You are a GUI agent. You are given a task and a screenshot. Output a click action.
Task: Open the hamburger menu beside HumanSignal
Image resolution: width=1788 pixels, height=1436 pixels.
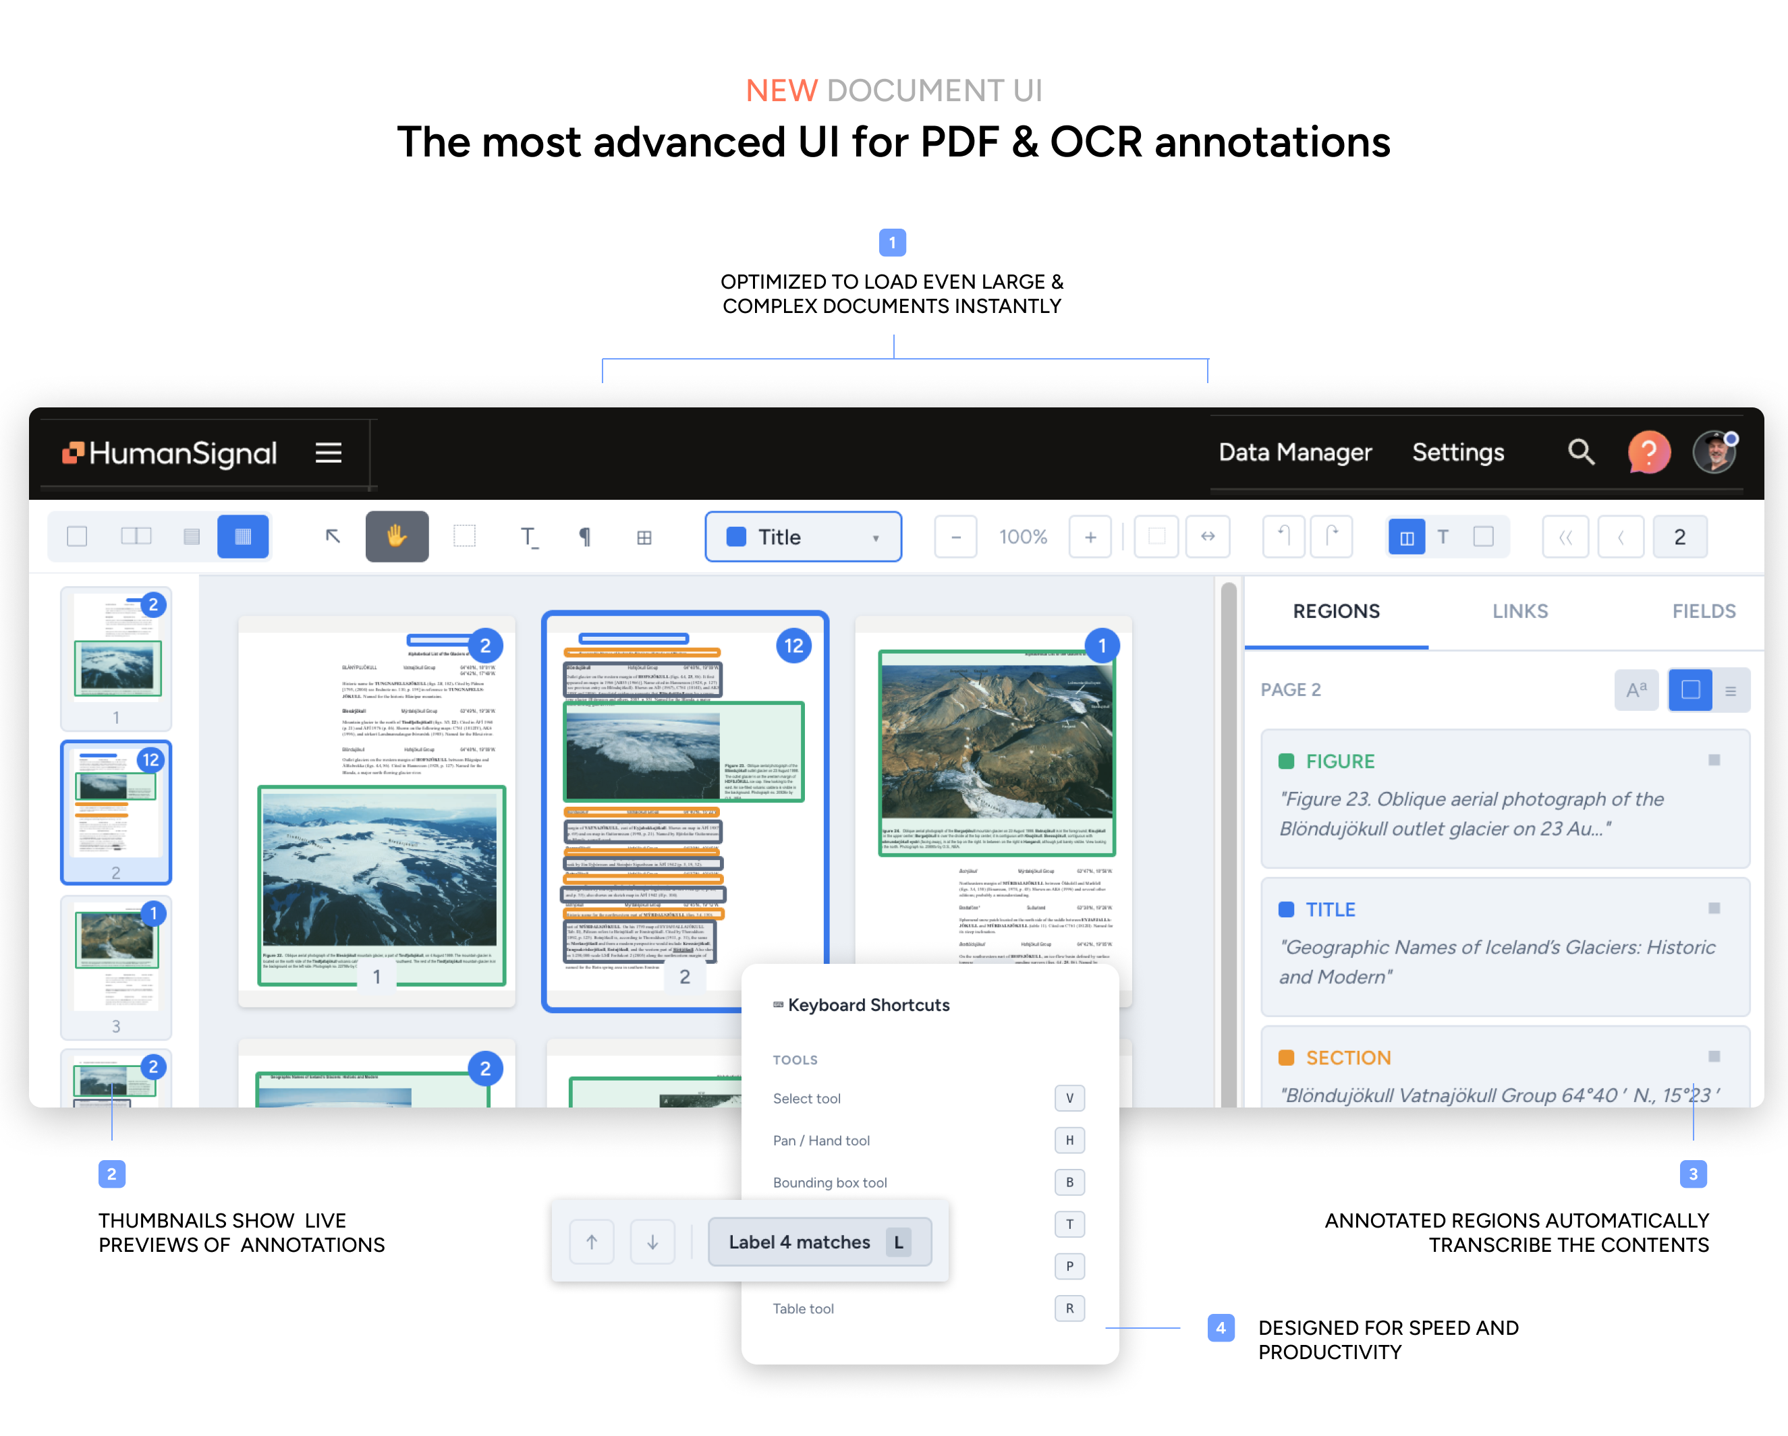(x=329, y=452)
